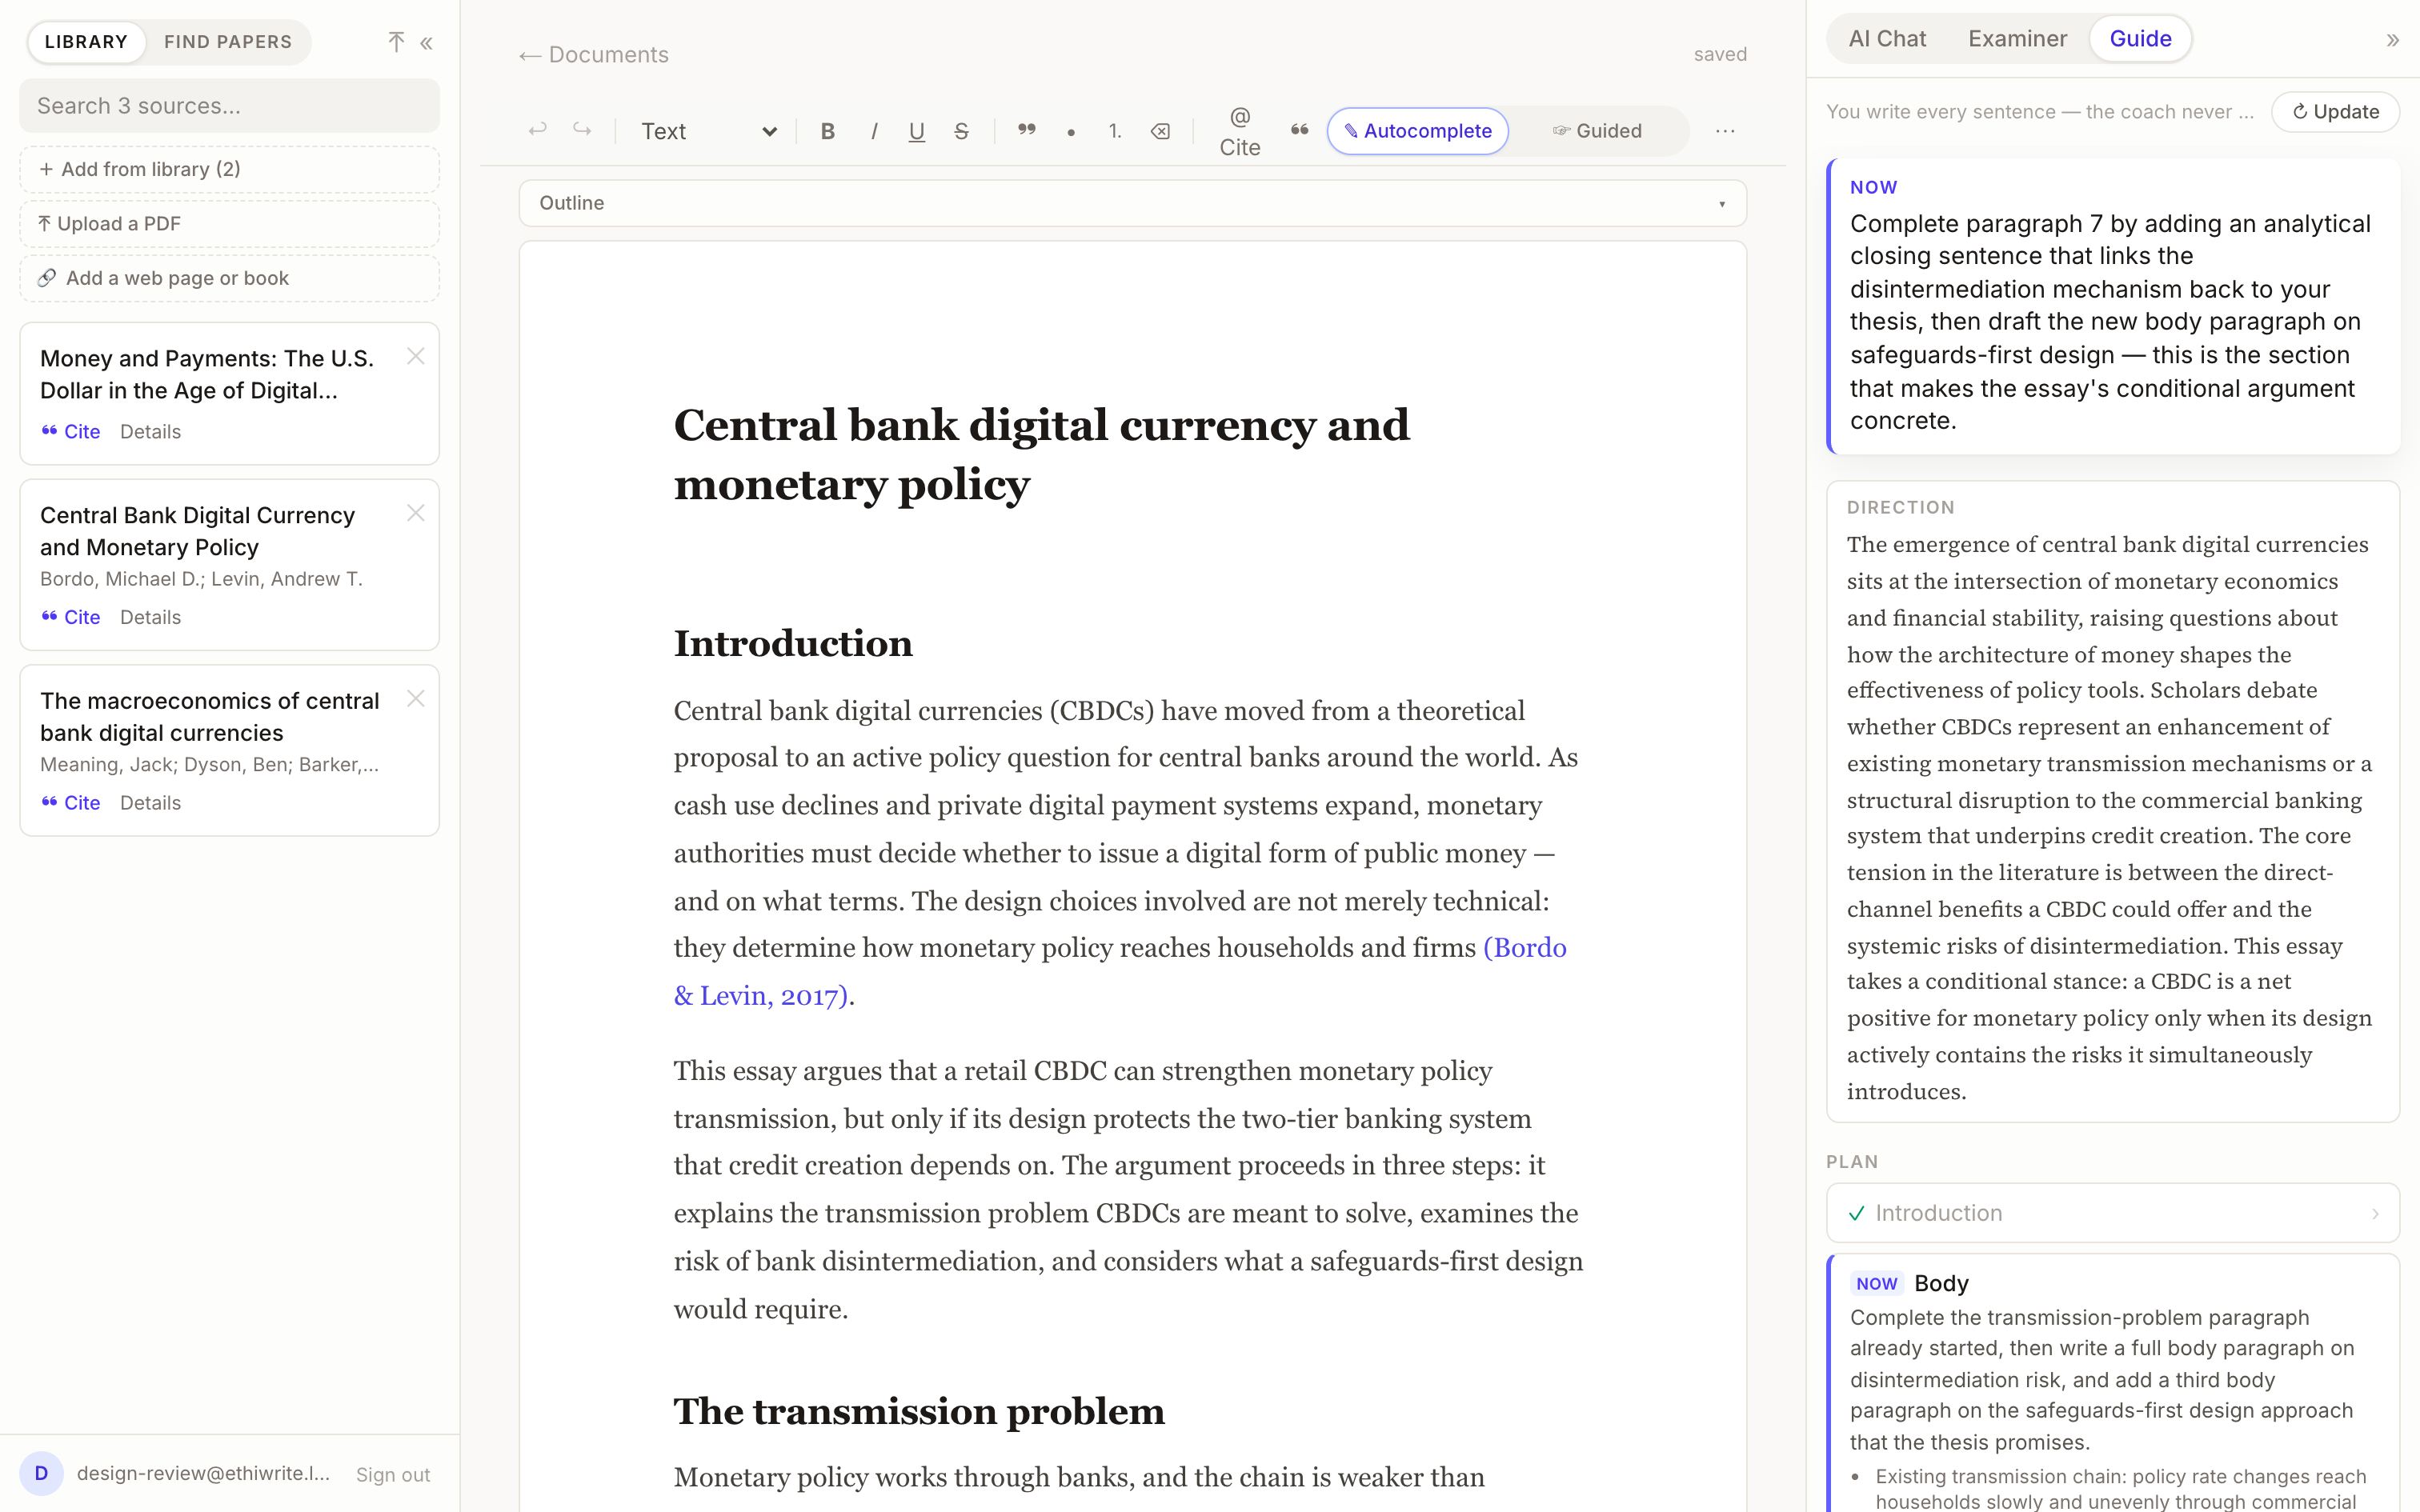Click Add from library (2)

click(229, 169)
